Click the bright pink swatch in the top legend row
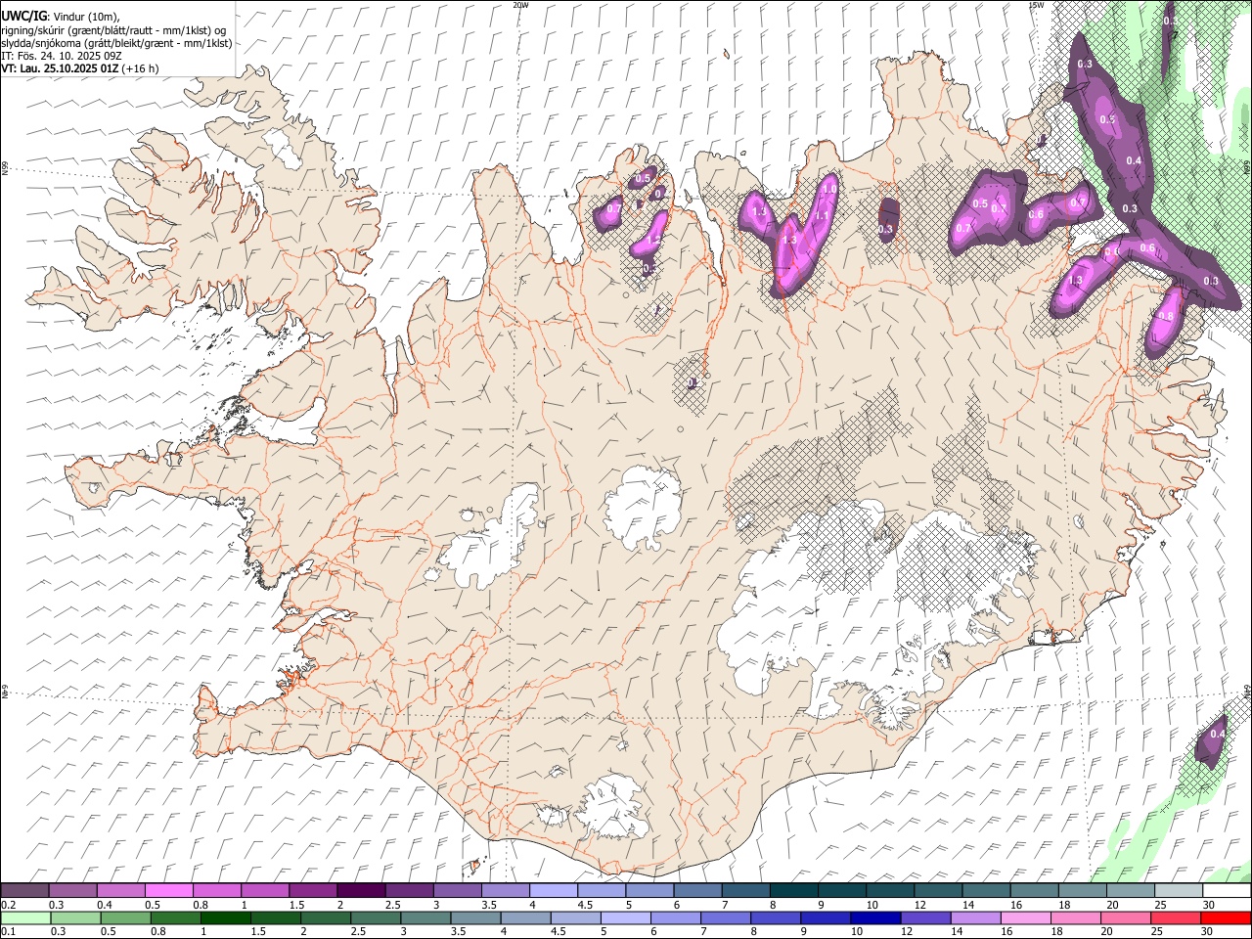The image size is (1252, 939). (168, 891)
